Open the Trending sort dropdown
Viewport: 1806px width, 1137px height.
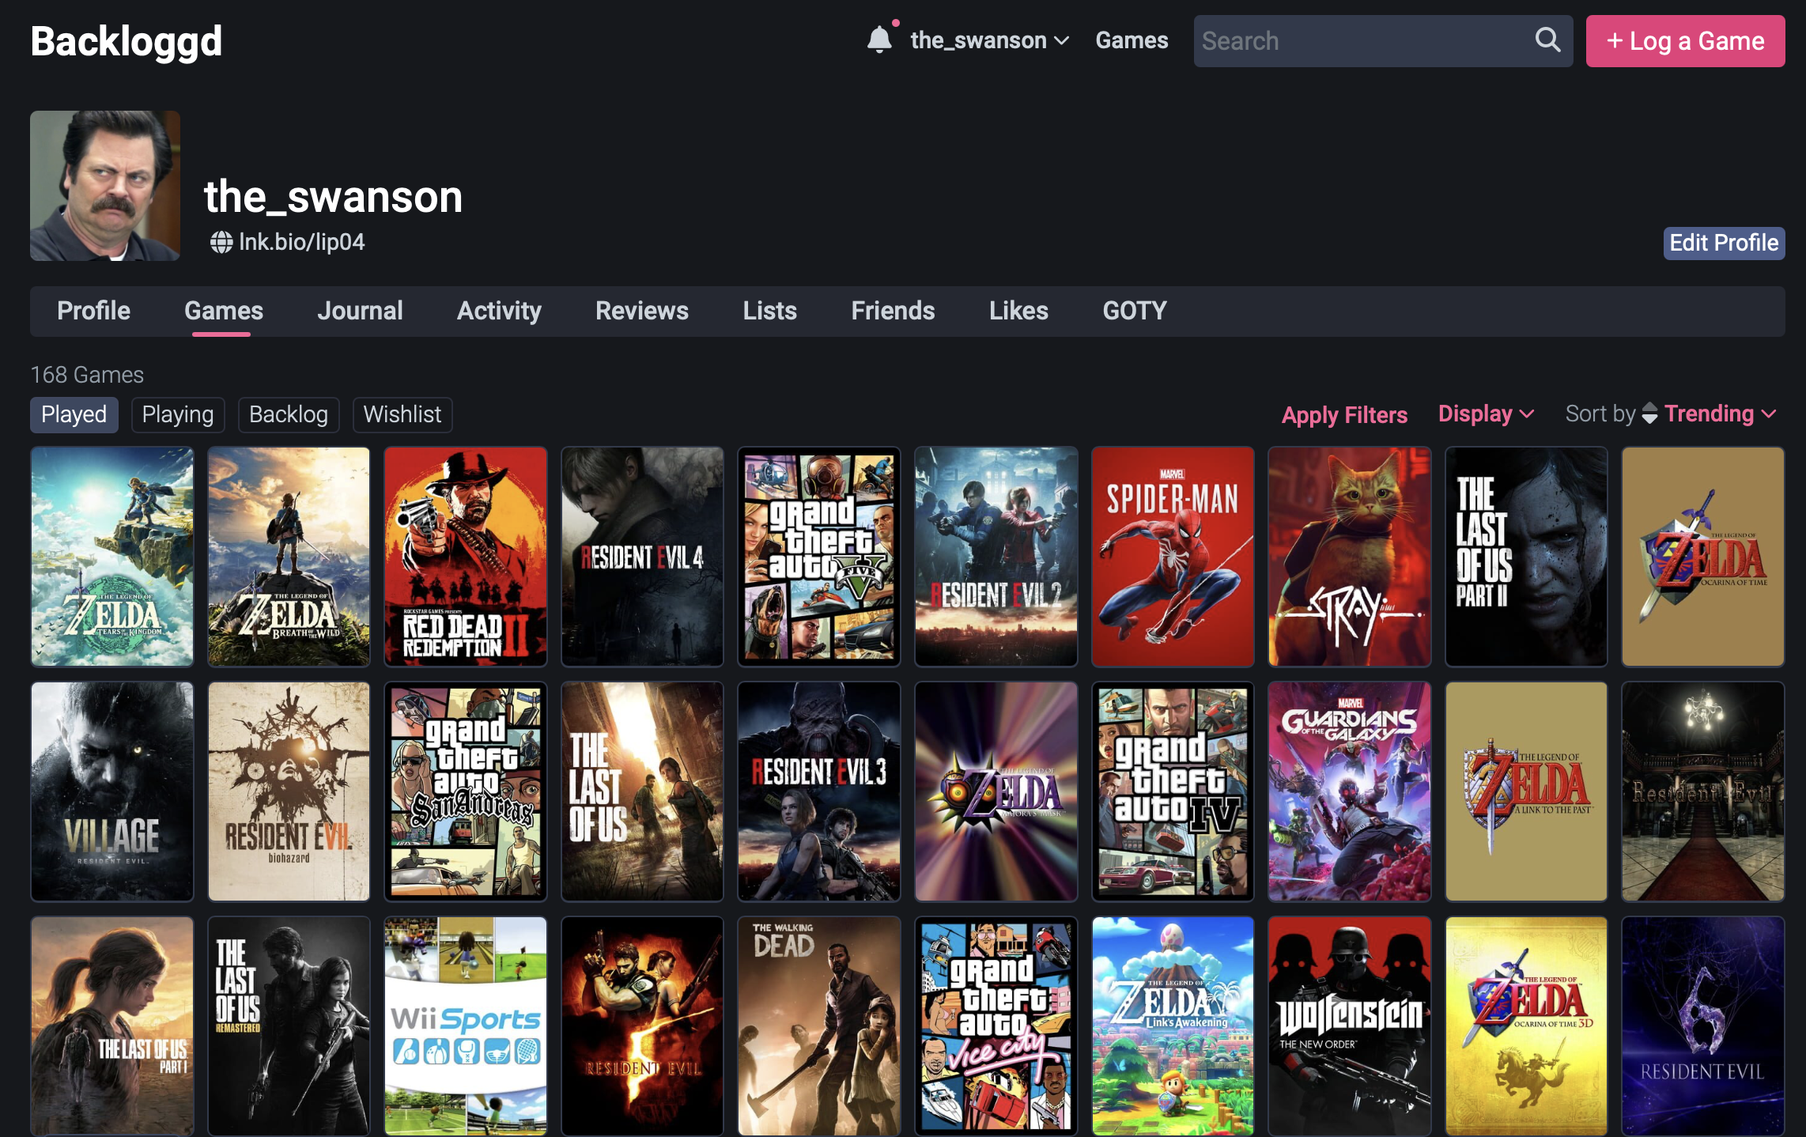coord(1720,414)
